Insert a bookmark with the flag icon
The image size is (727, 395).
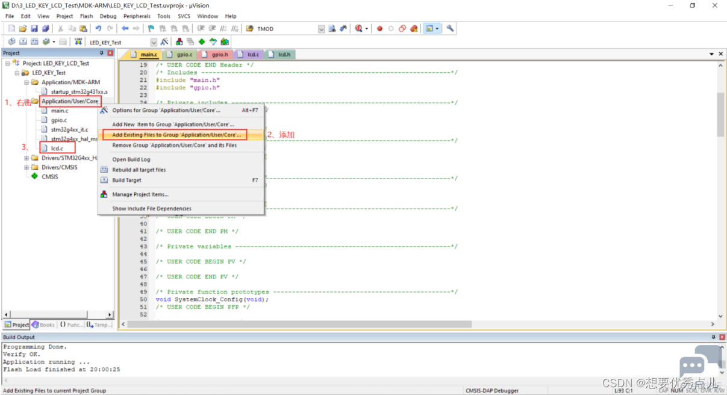pos(152,28)
